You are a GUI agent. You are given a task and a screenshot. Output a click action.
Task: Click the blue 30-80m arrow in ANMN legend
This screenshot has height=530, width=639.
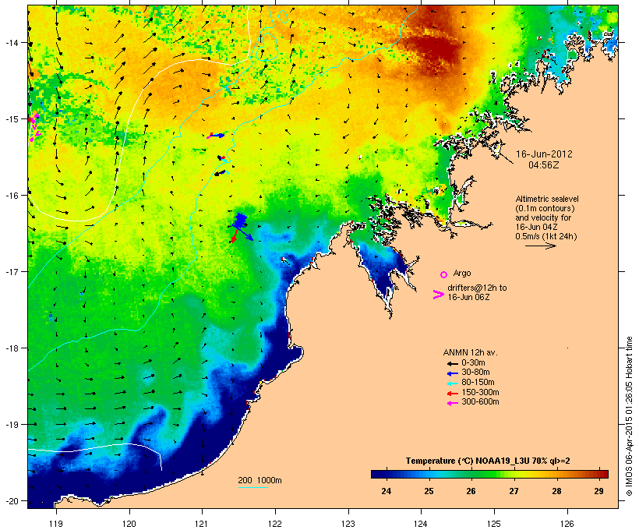pos(452,373)
